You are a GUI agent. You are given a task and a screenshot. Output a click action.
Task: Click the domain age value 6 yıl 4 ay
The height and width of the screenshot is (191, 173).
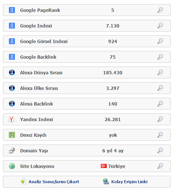coord(113,151)
